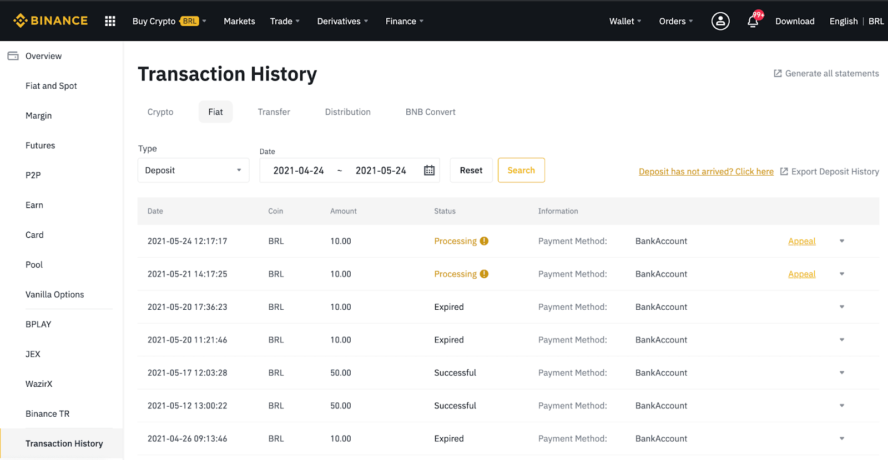
Task: Open the BNB Convert tab
Action: pos(430,112)
